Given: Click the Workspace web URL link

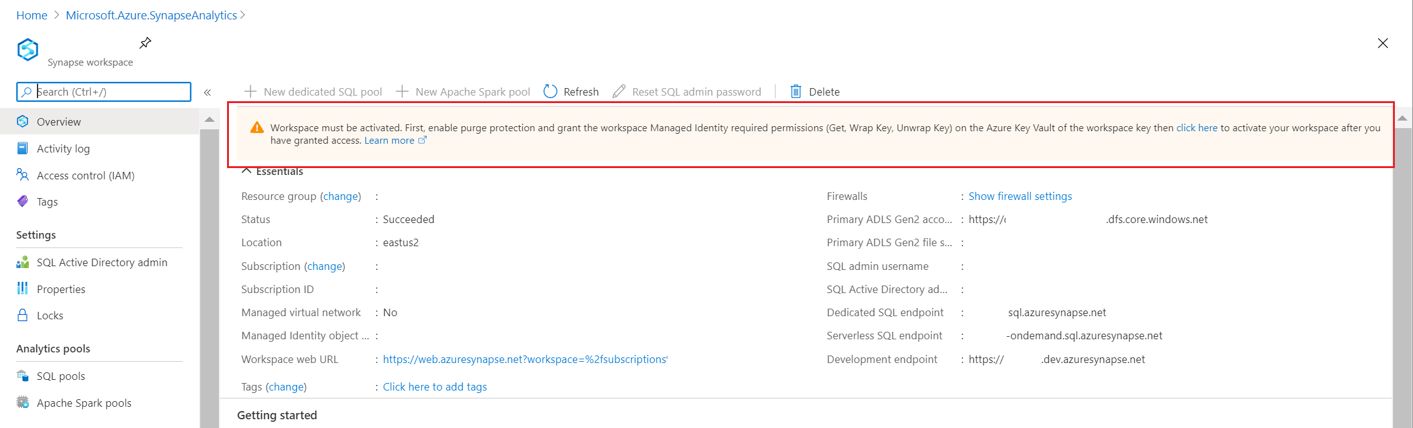Looking at the screenshot, I should [x=525, y=359].
